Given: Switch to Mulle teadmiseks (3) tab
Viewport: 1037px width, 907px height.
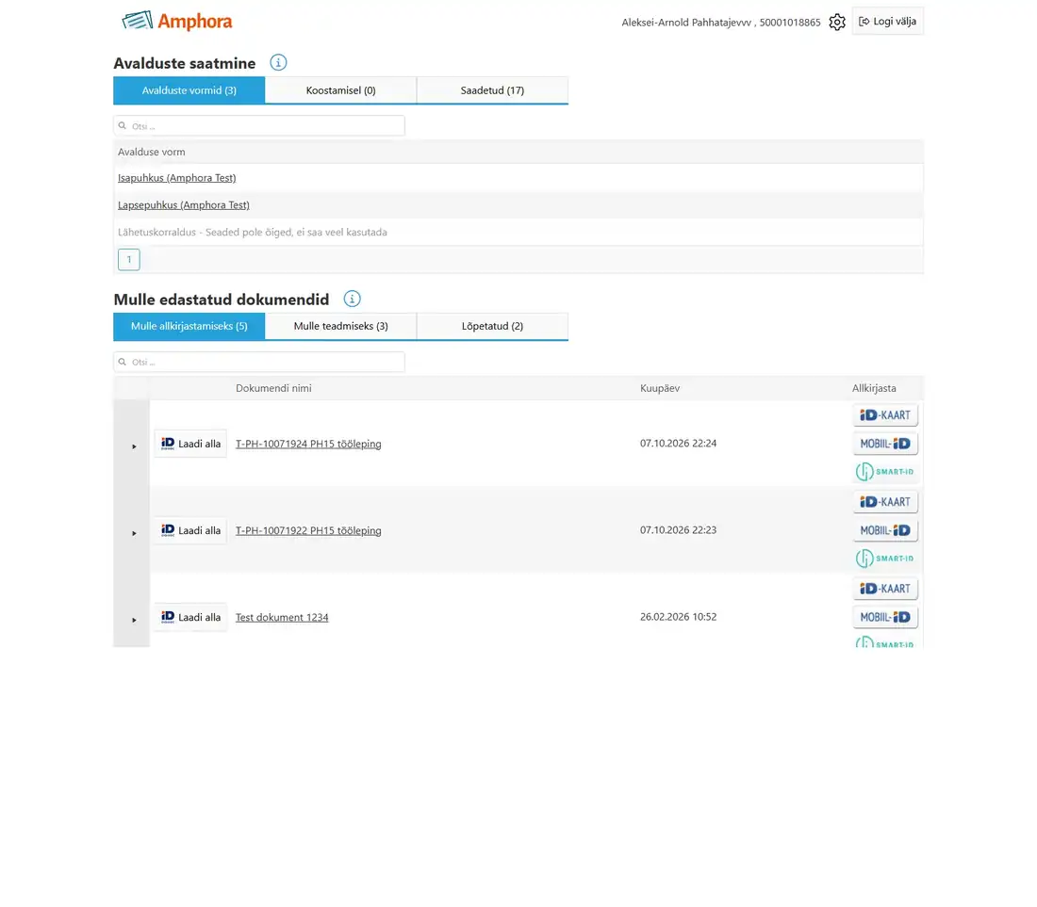Looking at the screenshot, I should pos(340,326).
